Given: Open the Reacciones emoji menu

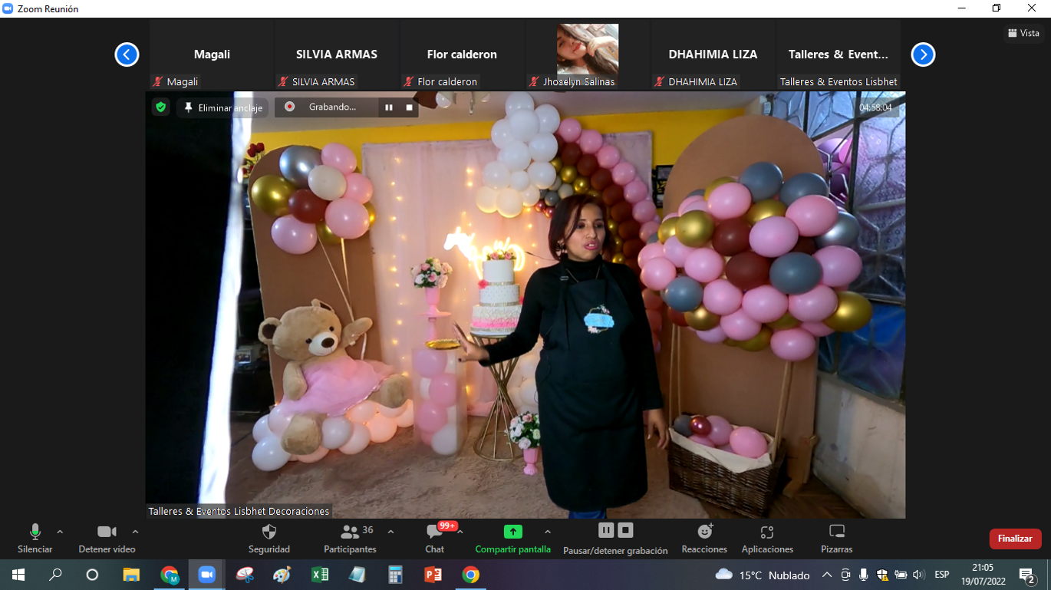Looking at the screenshot, I should (x=704, y=532).
